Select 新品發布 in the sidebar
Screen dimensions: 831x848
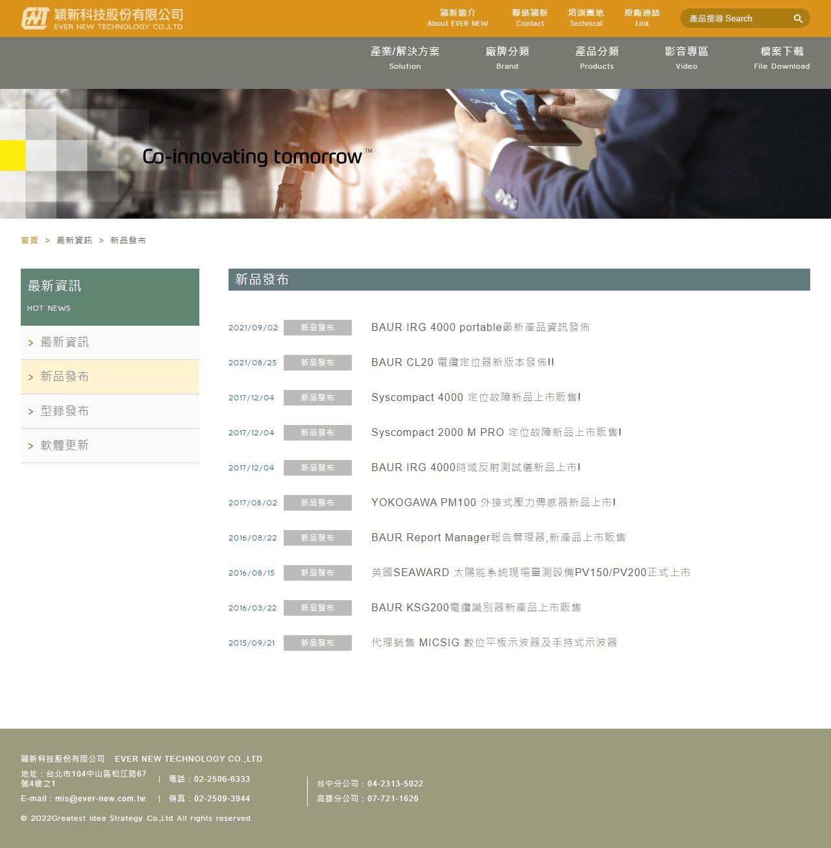click(110, 377)
